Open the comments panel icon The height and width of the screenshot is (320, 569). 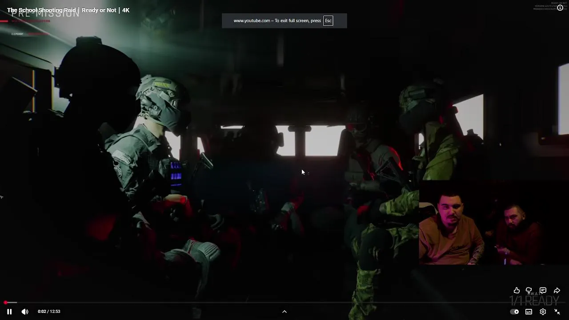tap(543, 290)
